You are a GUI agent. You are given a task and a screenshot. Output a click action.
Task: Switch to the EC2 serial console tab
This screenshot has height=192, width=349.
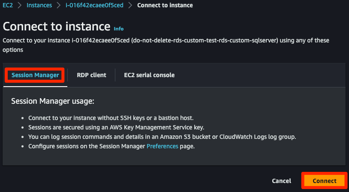tap(149, 75)
